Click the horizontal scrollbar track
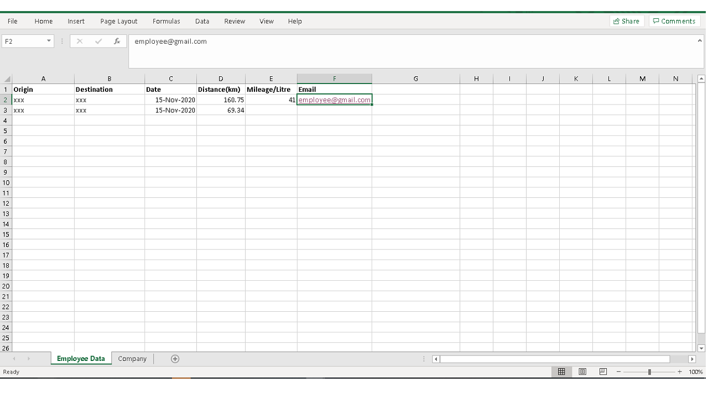The image size is (708, 398). tap(564, 359)
